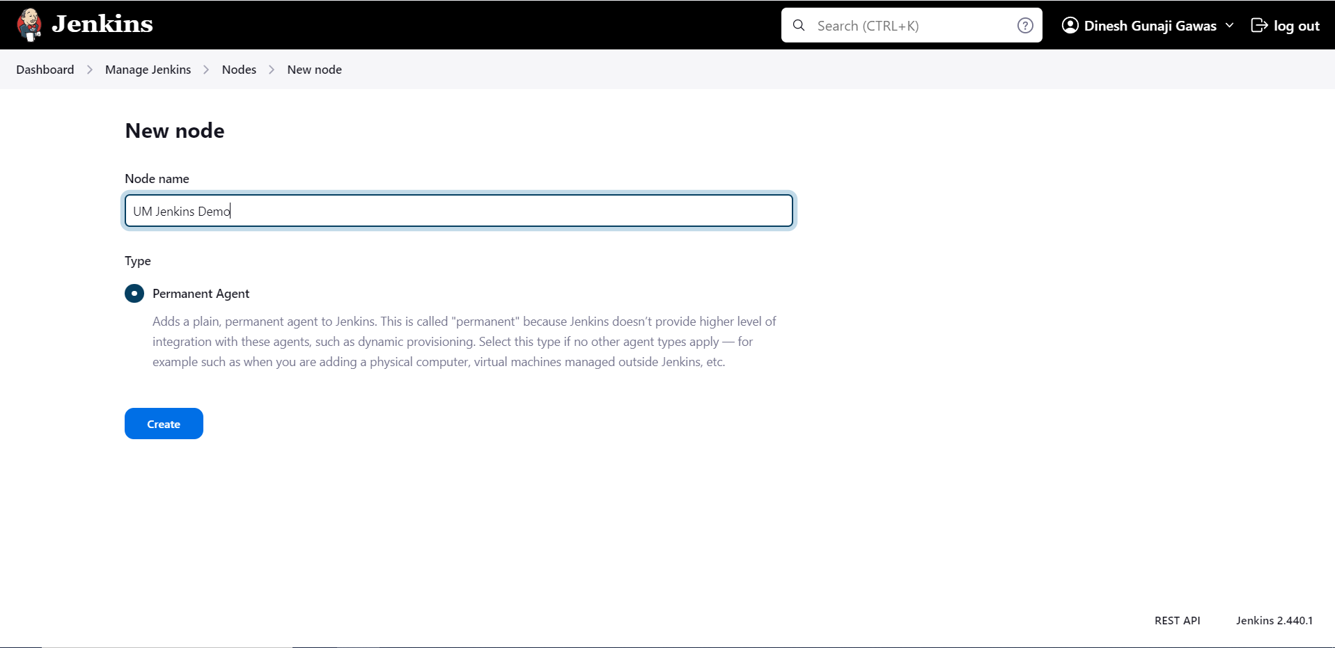This screenshot has width=1335, height=648.
Task: Select the Permanent Agent radio button
Action: 134,293
